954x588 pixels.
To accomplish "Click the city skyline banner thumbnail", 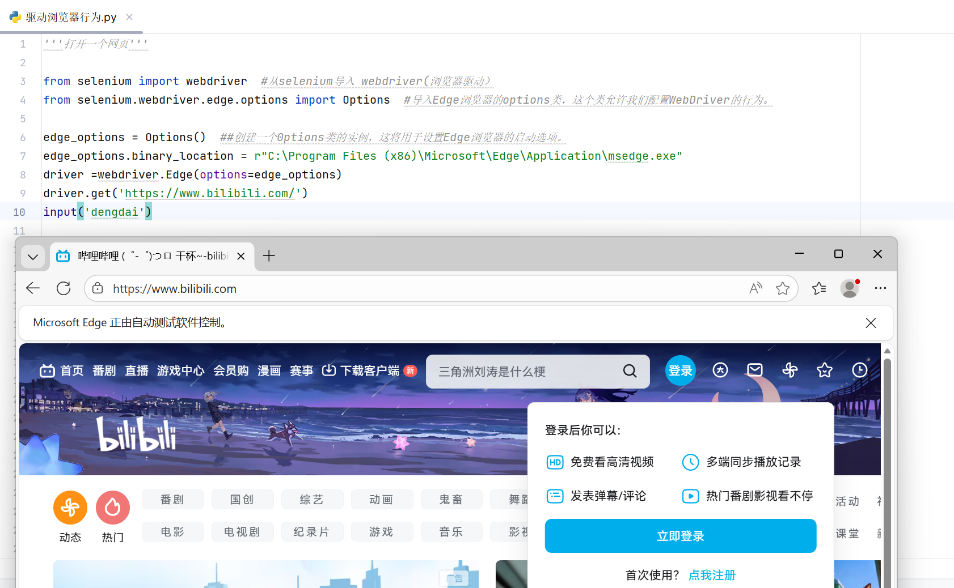I will click(266, 574).
